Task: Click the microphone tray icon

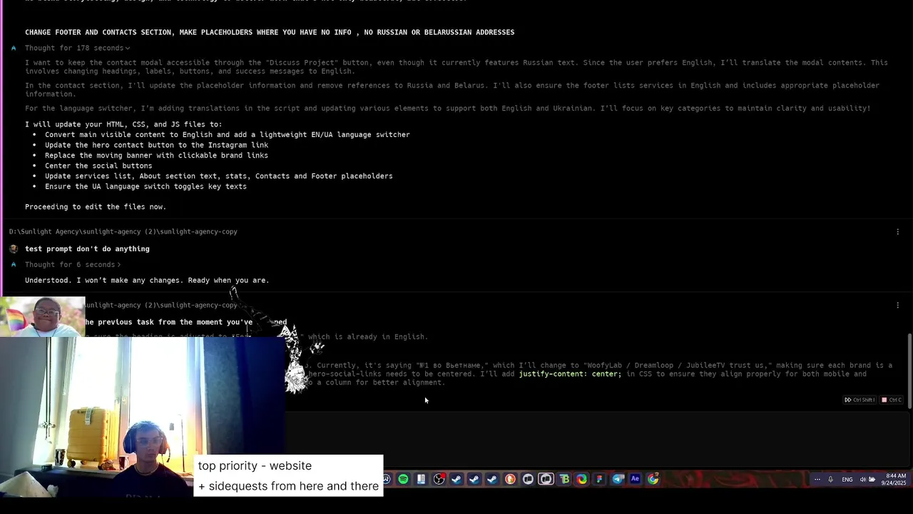Action: [x=830, y=479]
